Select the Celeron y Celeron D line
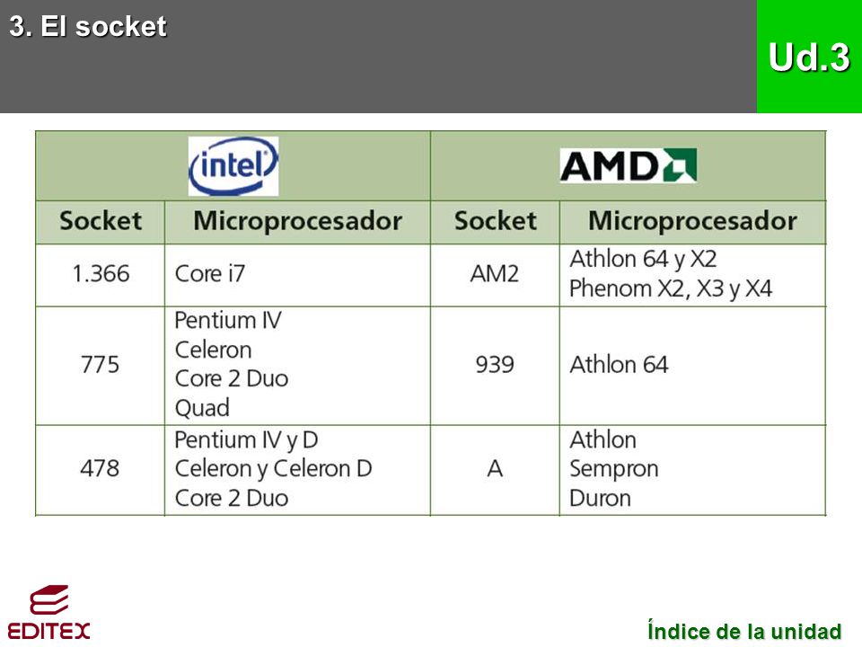This screenshot has width=862, height=647. point(273,469)
